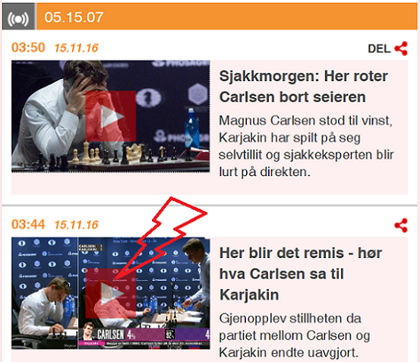The height and width of the screenshot is (362, 420).
Task: Open the DEL share icon on first story
Action: pos(401,49)
